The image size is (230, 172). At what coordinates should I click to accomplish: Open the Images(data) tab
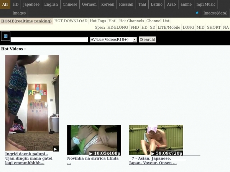(x=215, y=13)
